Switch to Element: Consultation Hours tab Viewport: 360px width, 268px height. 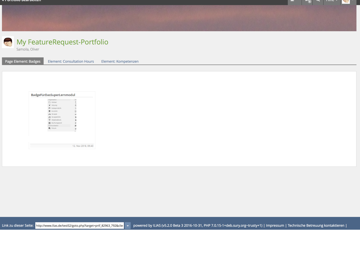(x=71, y=61)
